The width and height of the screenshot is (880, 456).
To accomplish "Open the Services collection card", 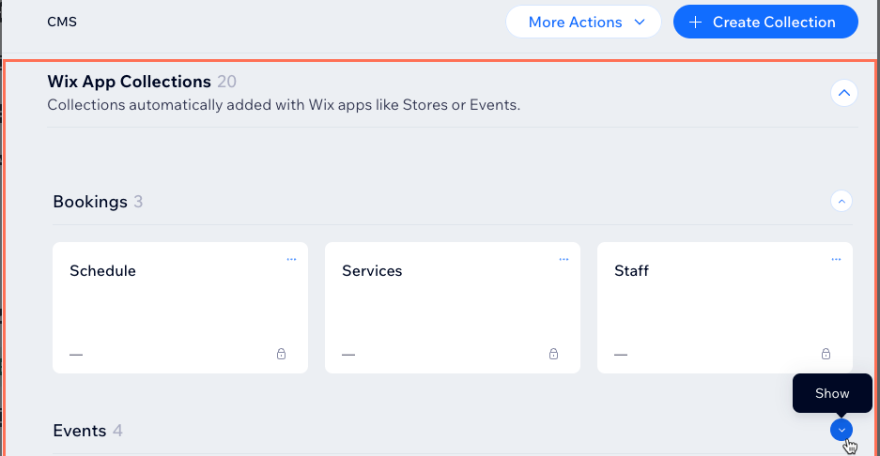I will click(x=453, y=308).
